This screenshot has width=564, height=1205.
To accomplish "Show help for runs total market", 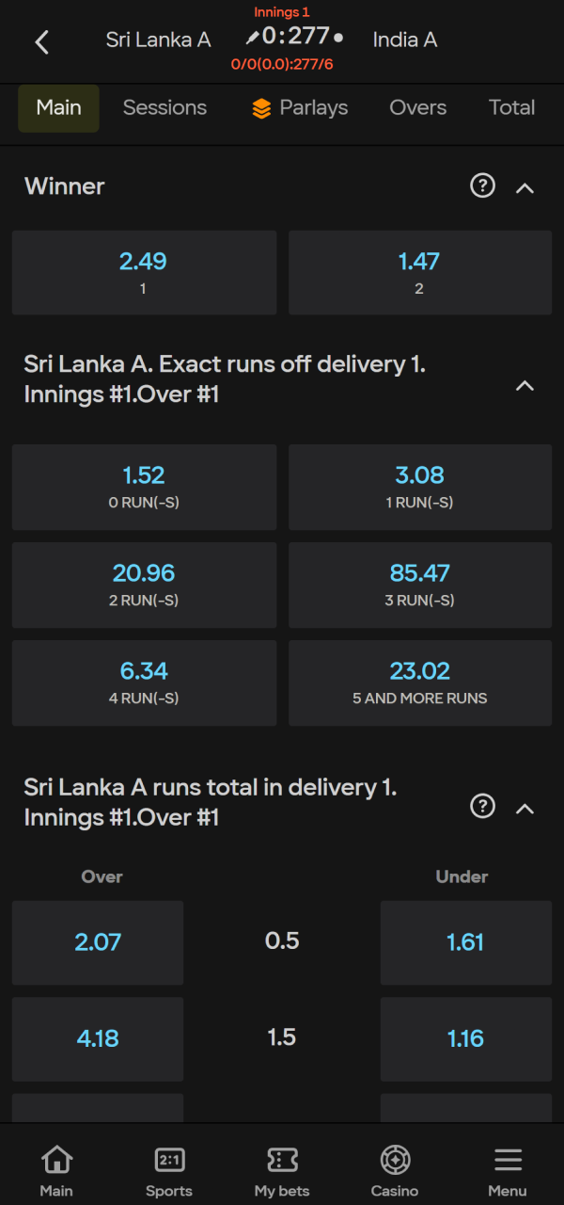I will tap(482, 806).
